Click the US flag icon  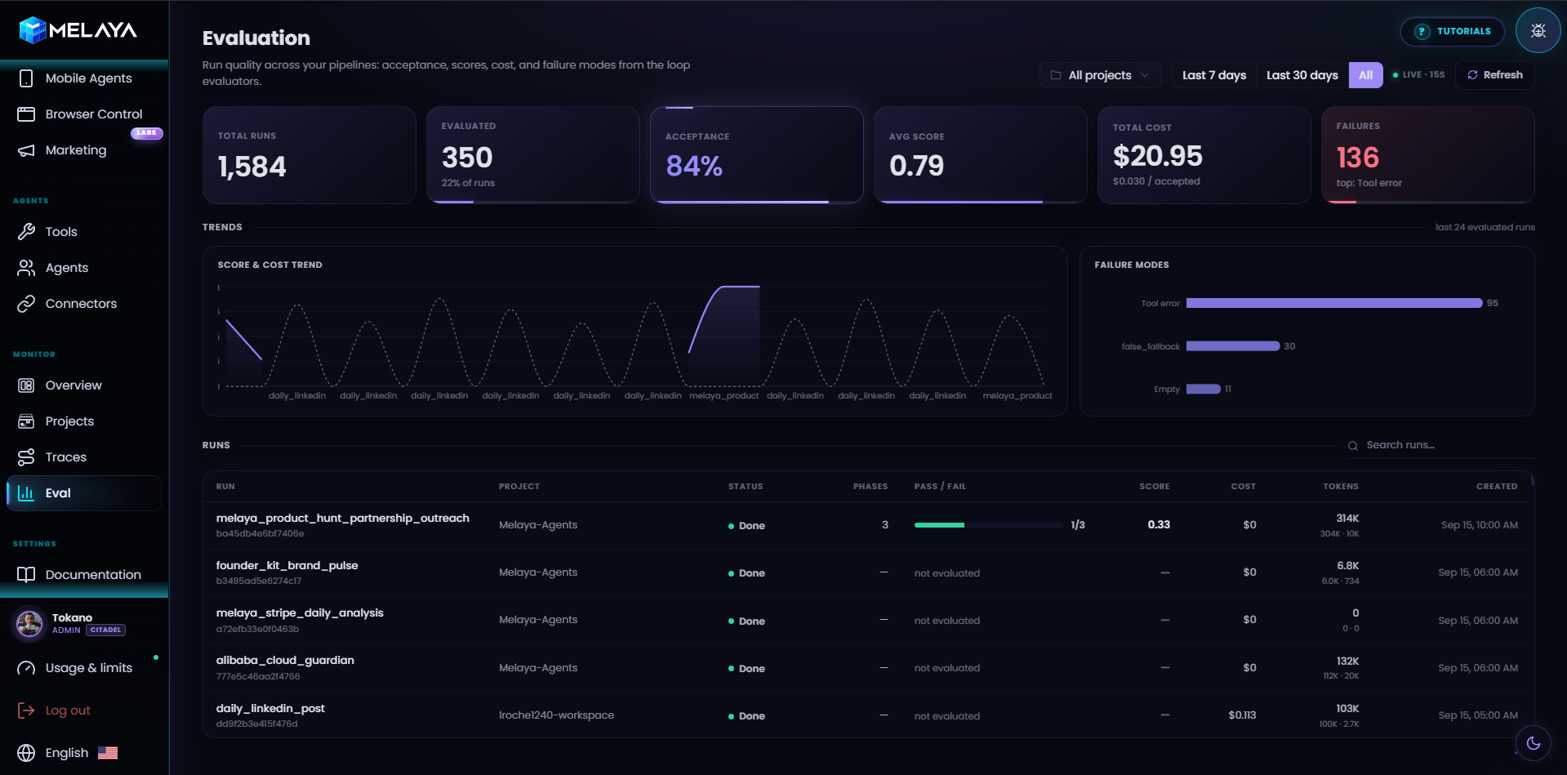pyautogui.click(x=108, y=753)
